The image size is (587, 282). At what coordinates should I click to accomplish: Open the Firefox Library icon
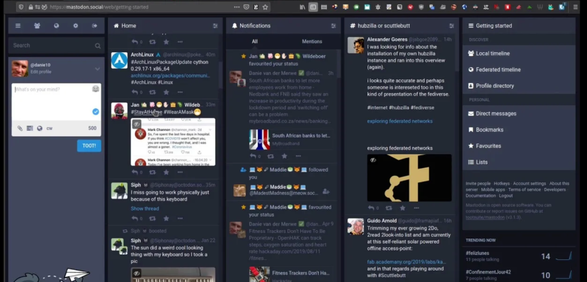302,7
